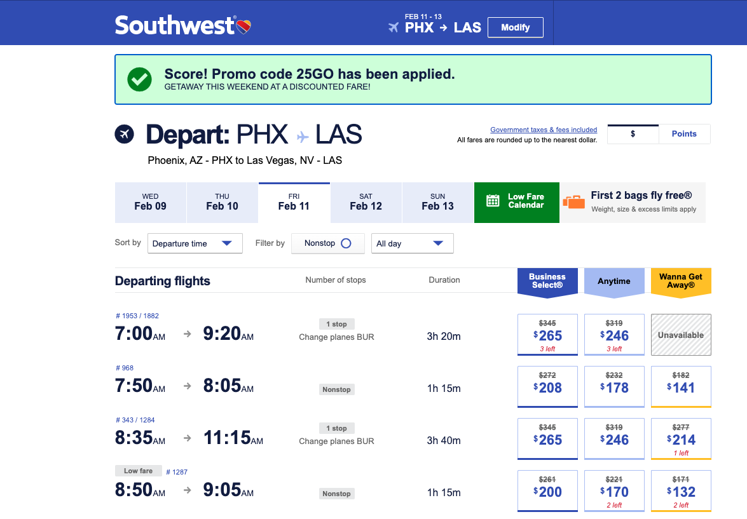
Task: Click the arrow between 7:00AM and 9:20AM
Action: tap(188, 334)
